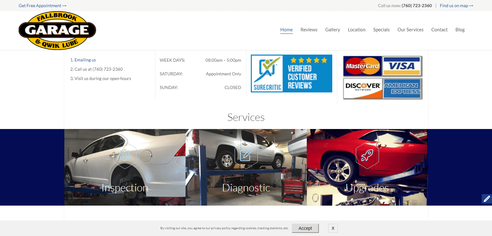Open the Blog page
The image size is (492, 236).
point(460,30)
